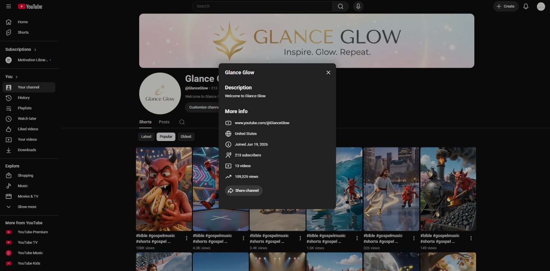Open Shorts from the left sidebar

point(23,32)
